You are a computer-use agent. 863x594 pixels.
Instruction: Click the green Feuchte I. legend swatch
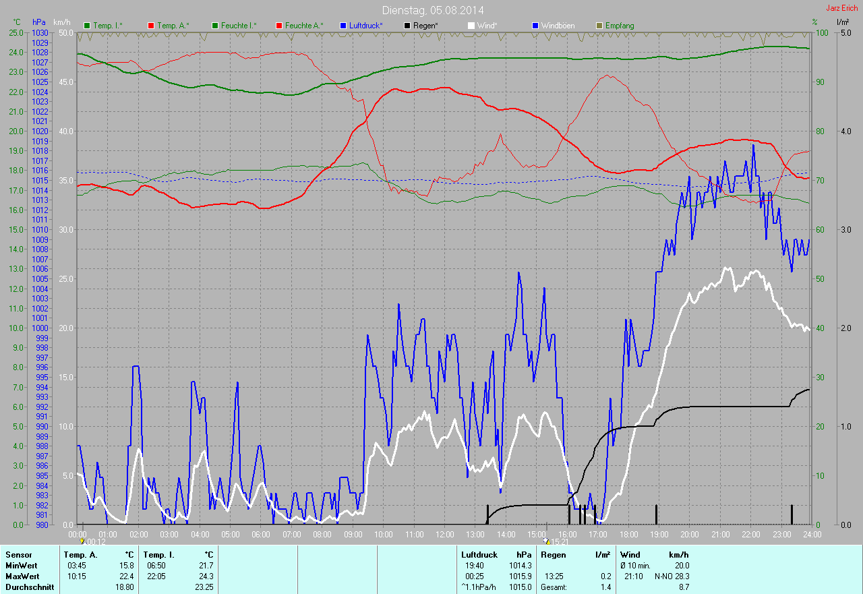(x=216, y=26)
